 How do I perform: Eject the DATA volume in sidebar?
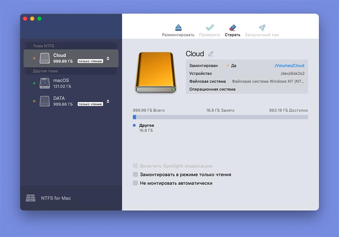(x=108, y=101)
